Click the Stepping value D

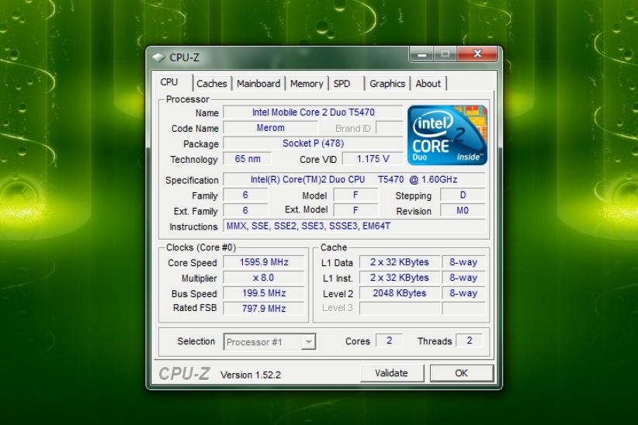coord(463,195)
